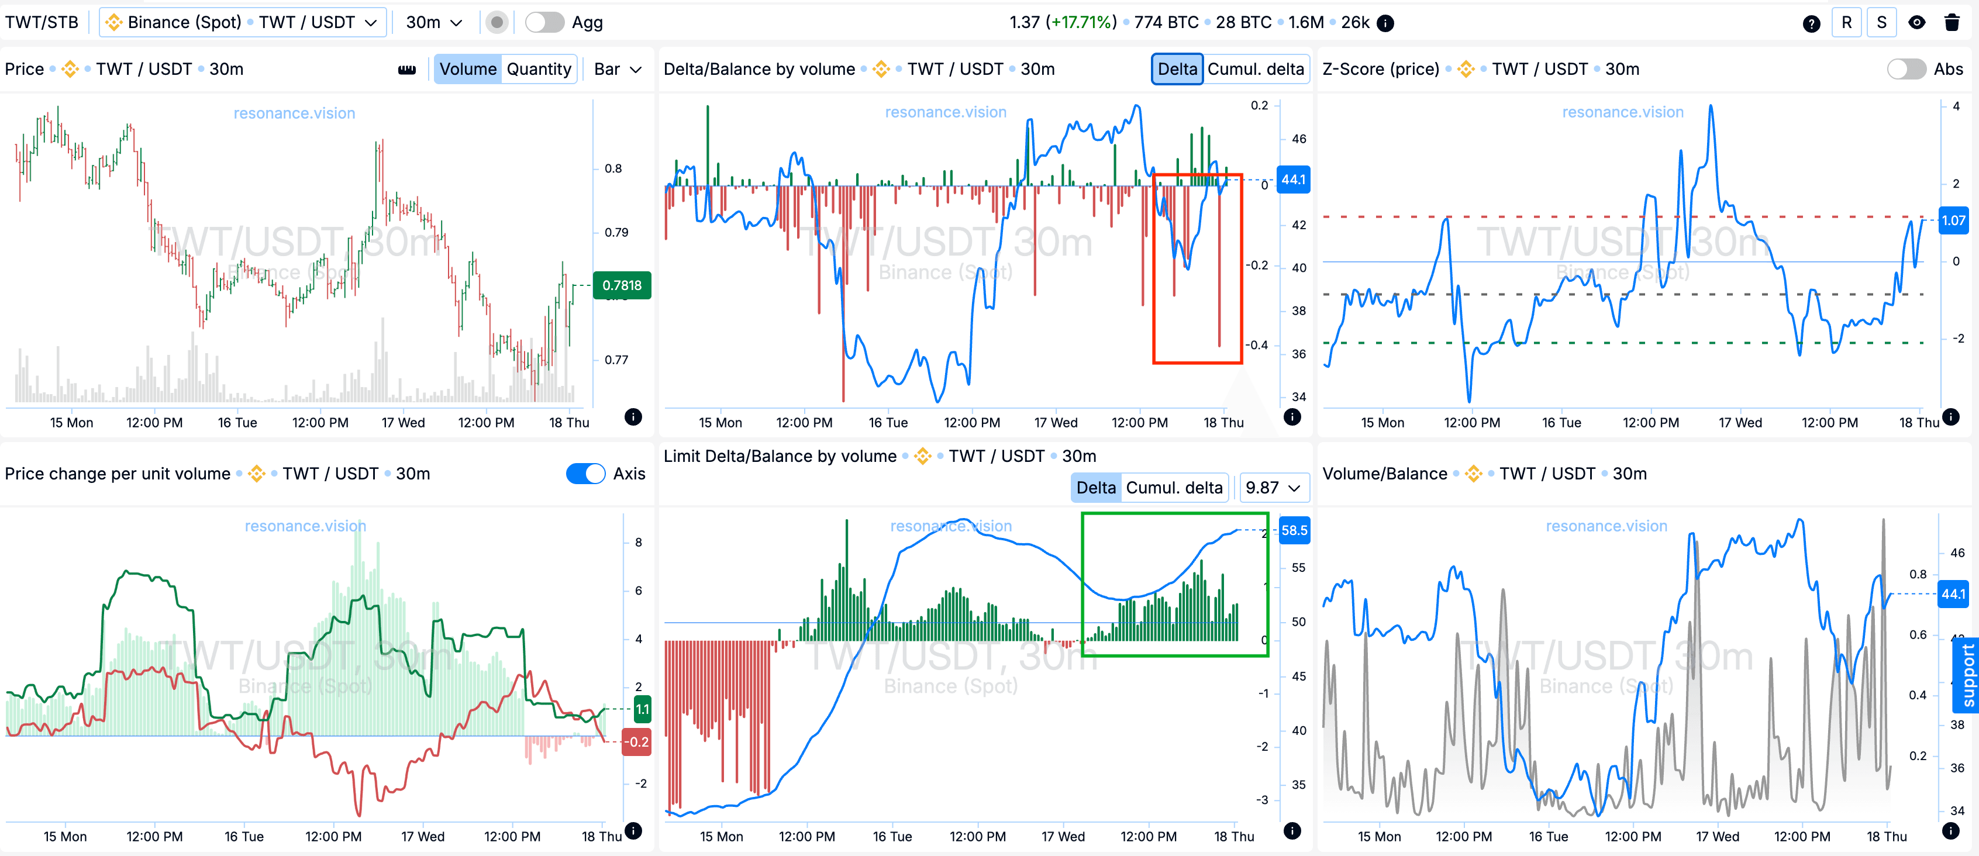
Task: Click the S toolbar button
Action: point(1881,22)
